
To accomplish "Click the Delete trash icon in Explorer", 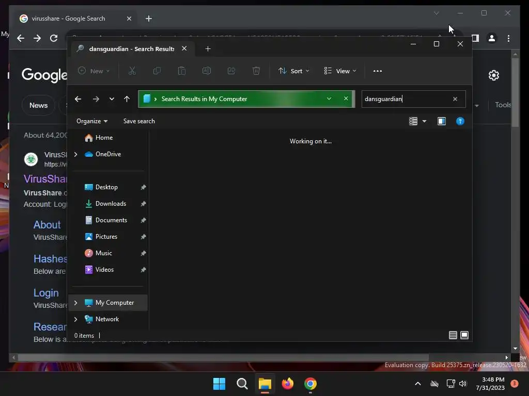I will coord(256,71).
